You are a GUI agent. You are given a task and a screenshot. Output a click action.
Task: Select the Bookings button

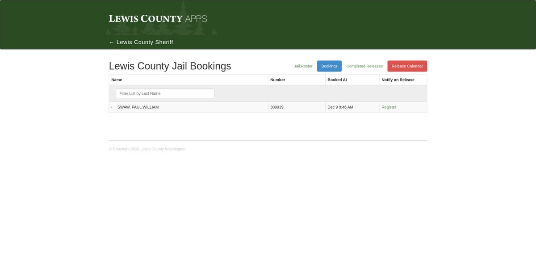point(329,66)
